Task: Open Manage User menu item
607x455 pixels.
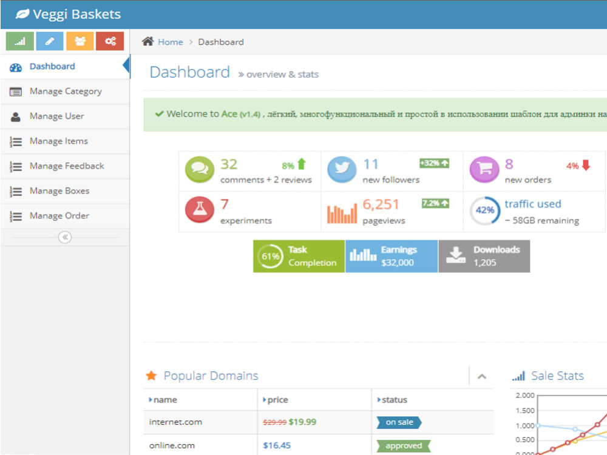Action: tap(65, 116)
